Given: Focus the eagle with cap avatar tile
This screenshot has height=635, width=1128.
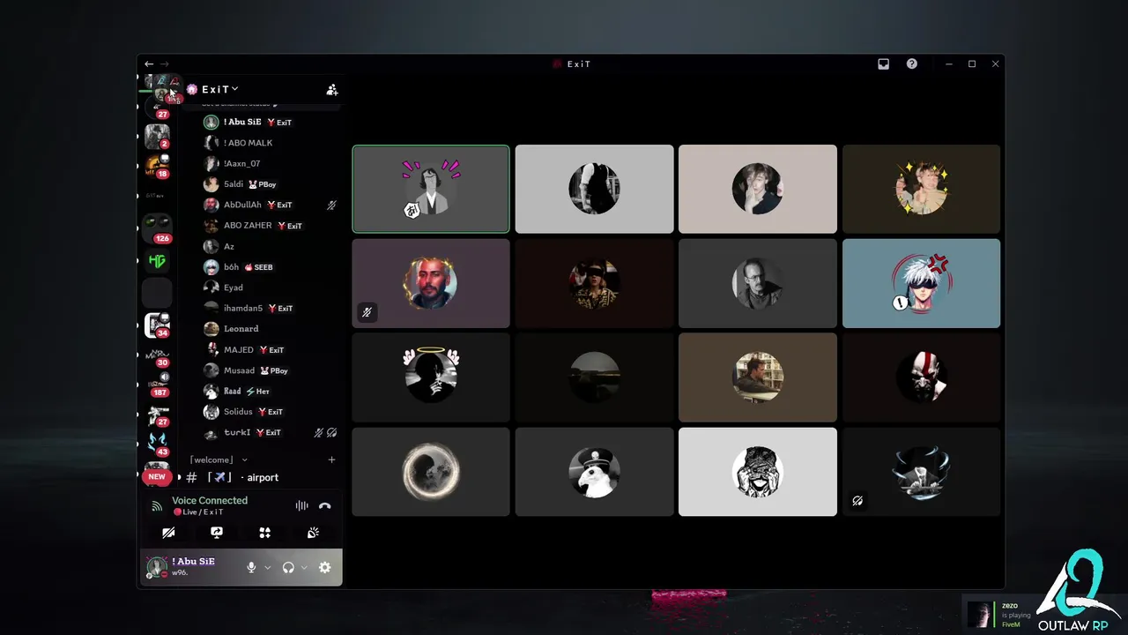Looking at the screenshot, I should (x=594, y=472).
